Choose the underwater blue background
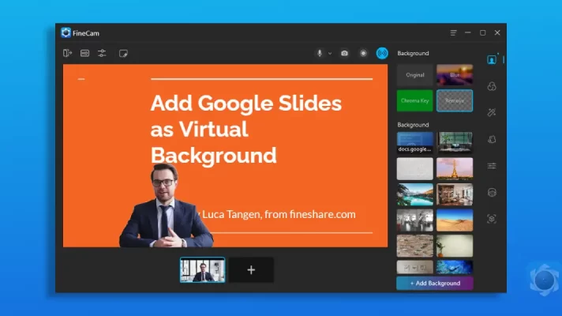This screenshot has height=316, width=562. pos(455,267)
